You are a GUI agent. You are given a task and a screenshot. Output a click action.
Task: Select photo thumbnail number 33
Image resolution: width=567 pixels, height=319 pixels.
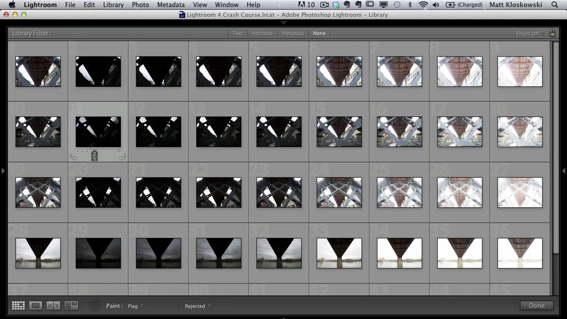coord(339,253)
